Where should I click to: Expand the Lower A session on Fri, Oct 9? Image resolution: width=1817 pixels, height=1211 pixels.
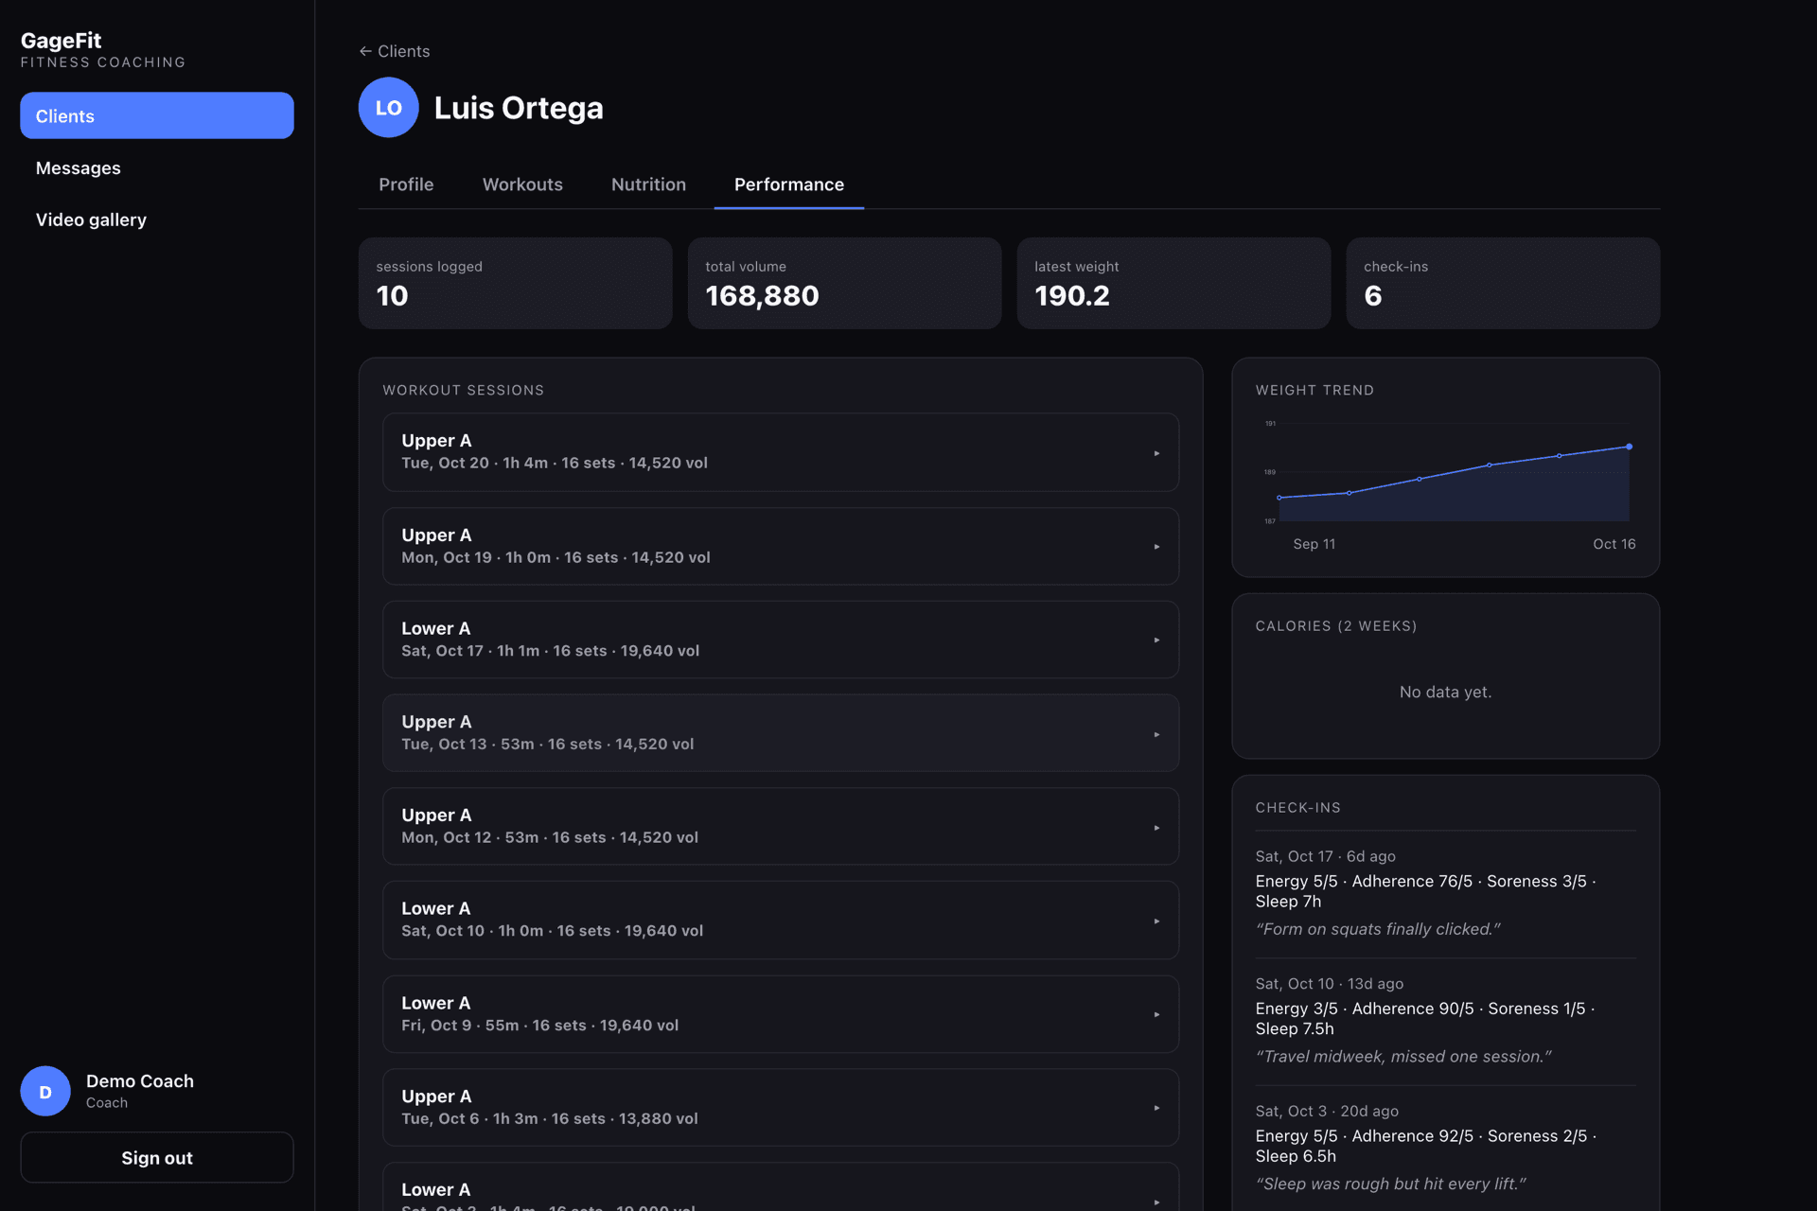tap(781, 1014)
